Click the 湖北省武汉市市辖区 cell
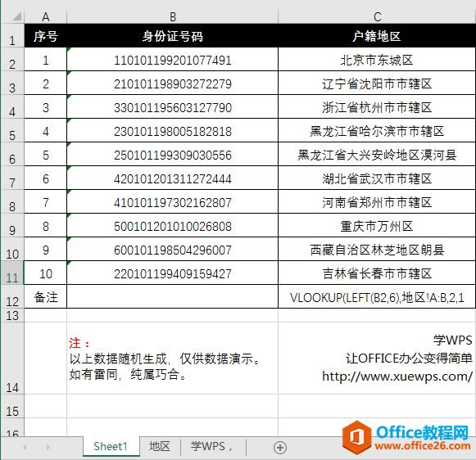 click(377, 178)
